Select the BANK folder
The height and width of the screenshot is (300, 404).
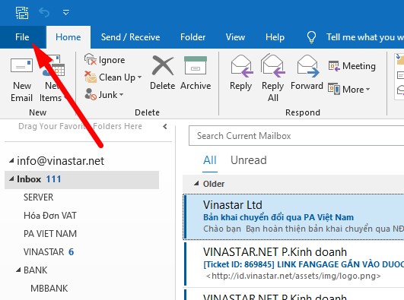tap(36, 270)
